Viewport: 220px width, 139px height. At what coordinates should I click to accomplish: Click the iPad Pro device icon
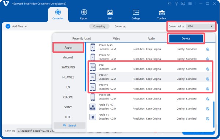pyautogui.click(x=93, y=87)
